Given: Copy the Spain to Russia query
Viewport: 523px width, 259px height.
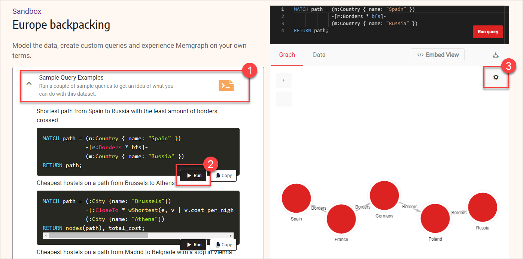Looking at the screenshot, I should click(x=223, y=176).
